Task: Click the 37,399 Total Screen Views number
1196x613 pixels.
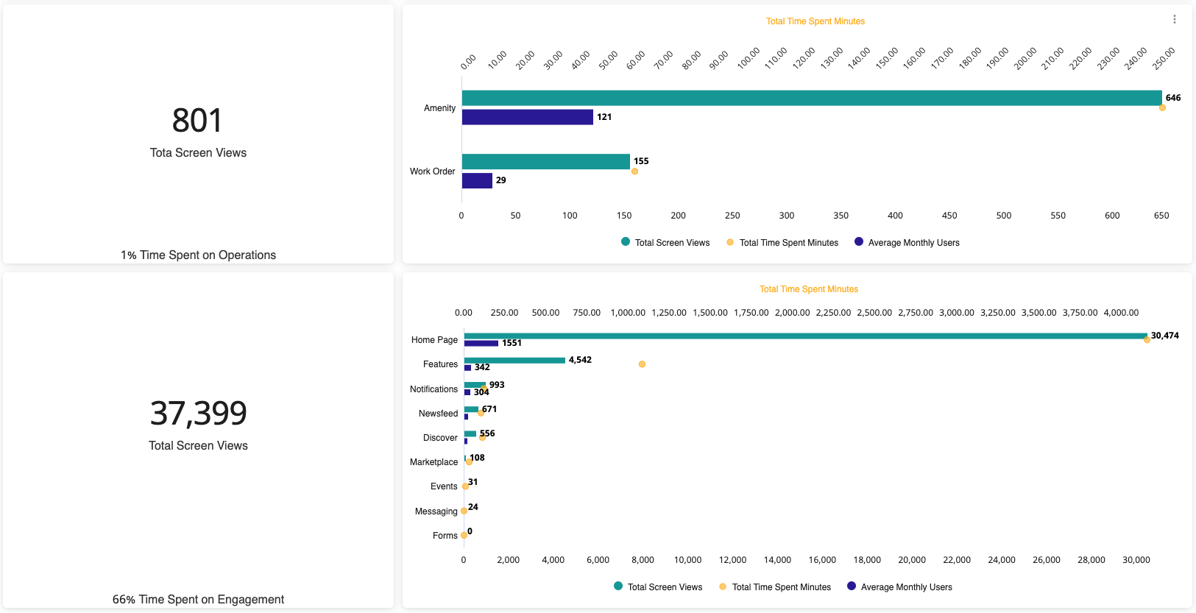Action: click(198, 414)
